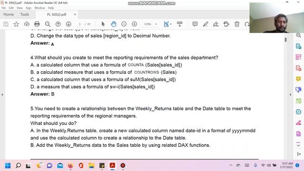Open the blue protect sidebar icon
Image resolution: width=304 pixels, height=171 pixels.
pos(298,112)
